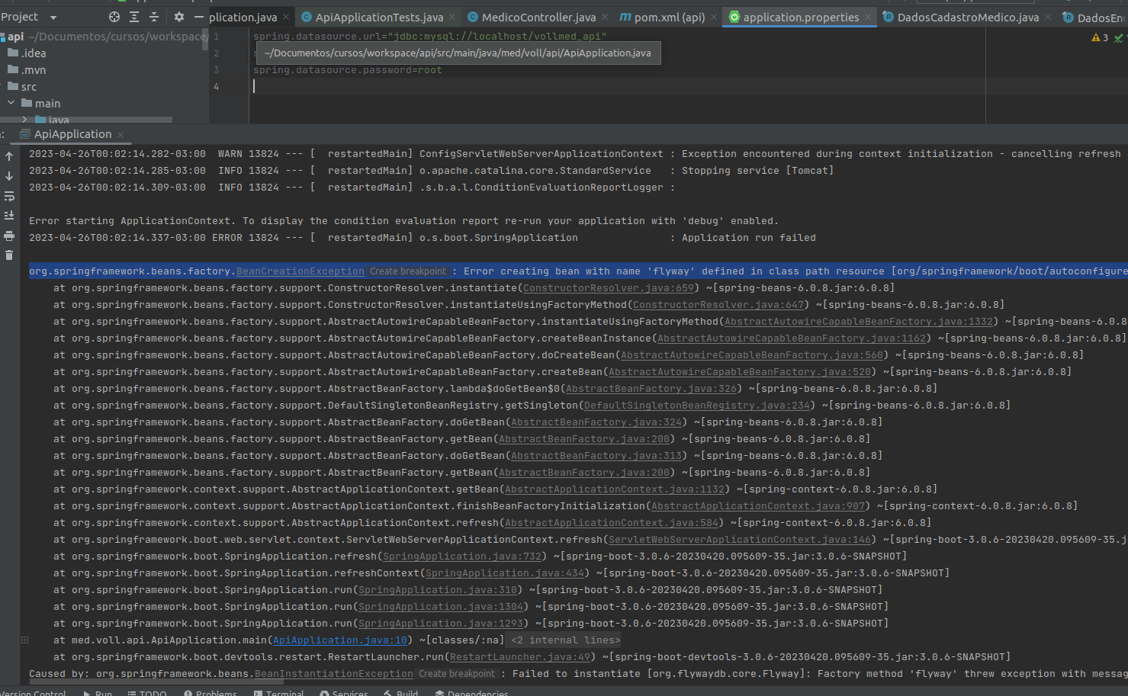1128x696 pixels.
Task: Open SpringApplication.java:732 link
Action: click(462, 556)
